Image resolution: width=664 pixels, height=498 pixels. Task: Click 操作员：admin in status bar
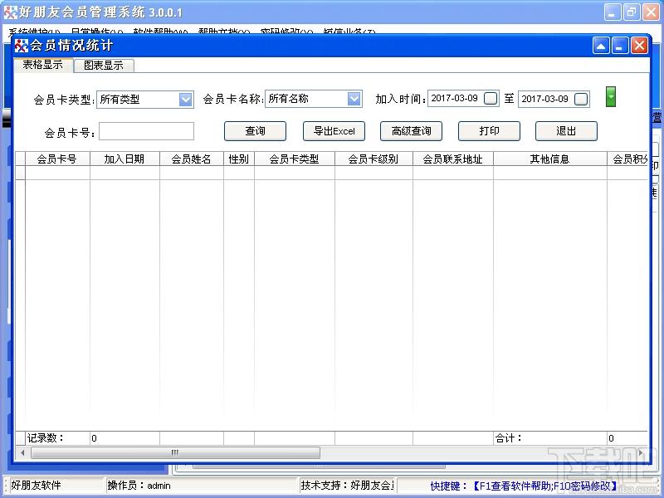tap(139, 486)
